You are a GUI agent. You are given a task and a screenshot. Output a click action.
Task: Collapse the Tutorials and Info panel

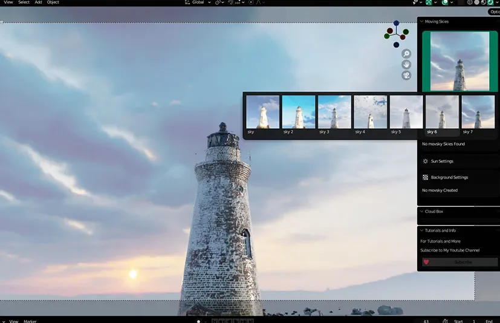(421, 230)
